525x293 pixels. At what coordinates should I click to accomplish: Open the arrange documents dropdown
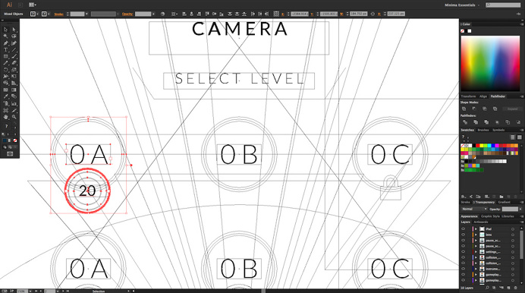(33, 5)
